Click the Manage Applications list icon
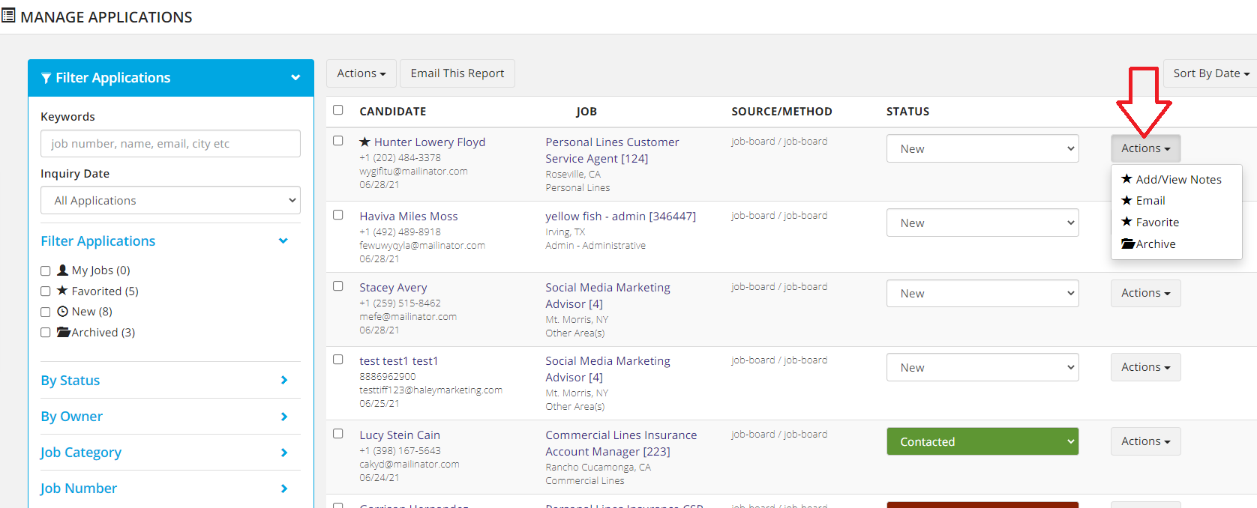The height and width of the screenshot is (508, 1257). click(x=8, y=16)
